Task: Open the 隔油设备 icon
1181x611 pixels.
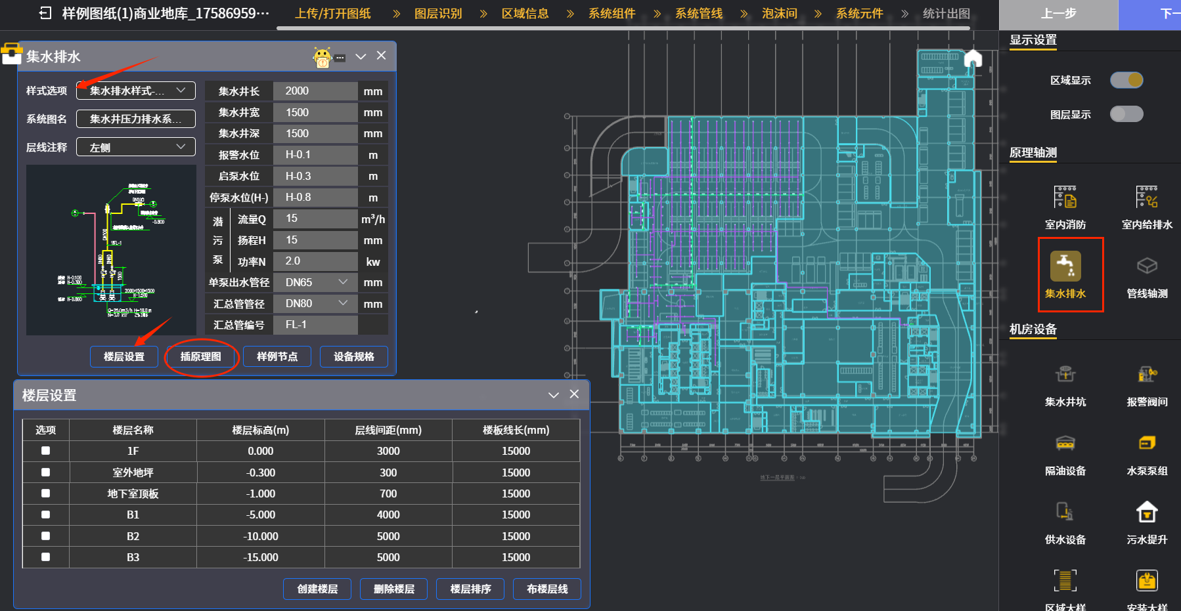Action: pos(1065,444)
